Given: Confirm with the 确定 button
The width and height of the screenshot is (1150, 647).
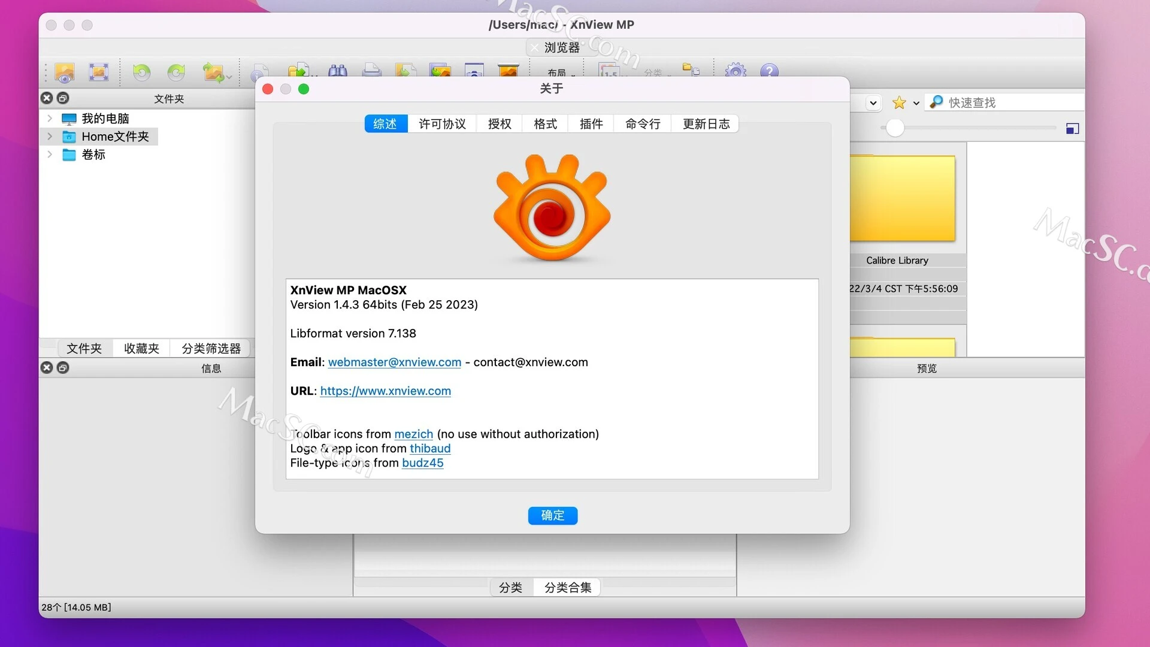Looking at the screenshot, I should pyautogui.click(x=553, y=516).
